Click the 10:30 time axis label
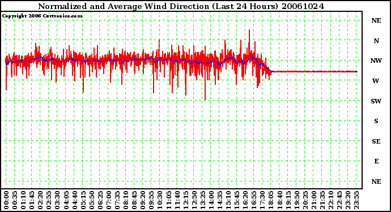 160,200
